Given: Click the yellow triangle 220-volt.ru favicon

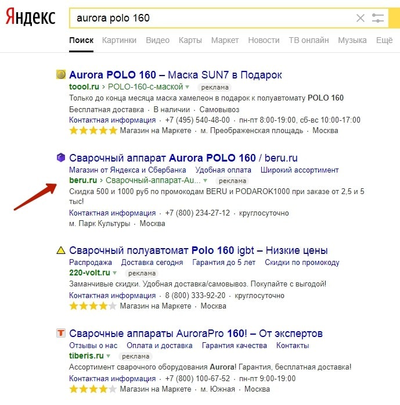Looking at the screenshot, I should pos(61,250).
